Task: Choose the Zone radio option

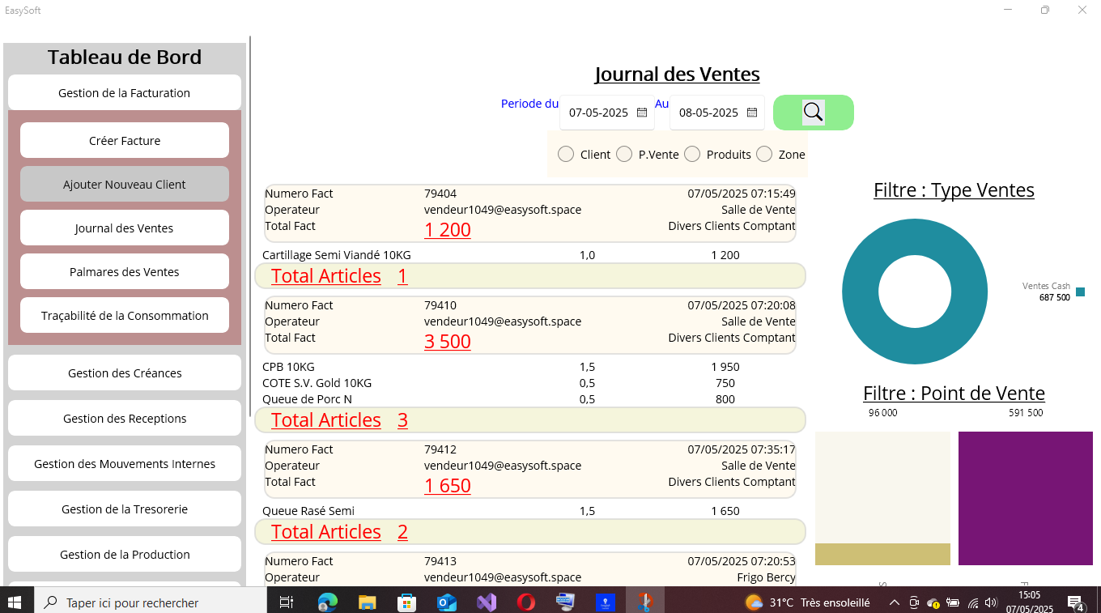Action: point(764,154)
